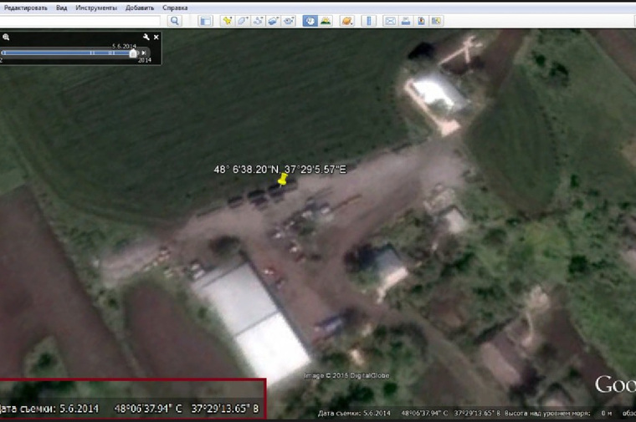This screenshot has width=636, height=422.
Task: Select the Add Path tool
Action: (258, 21)
